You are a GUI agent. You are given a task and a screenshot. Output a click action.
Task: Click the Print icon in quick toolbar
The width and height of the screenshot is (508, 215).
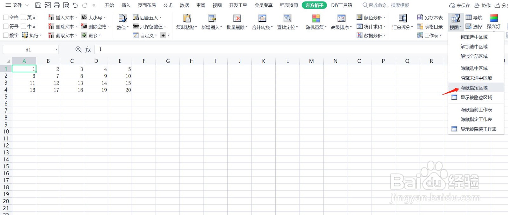(57, 5)
